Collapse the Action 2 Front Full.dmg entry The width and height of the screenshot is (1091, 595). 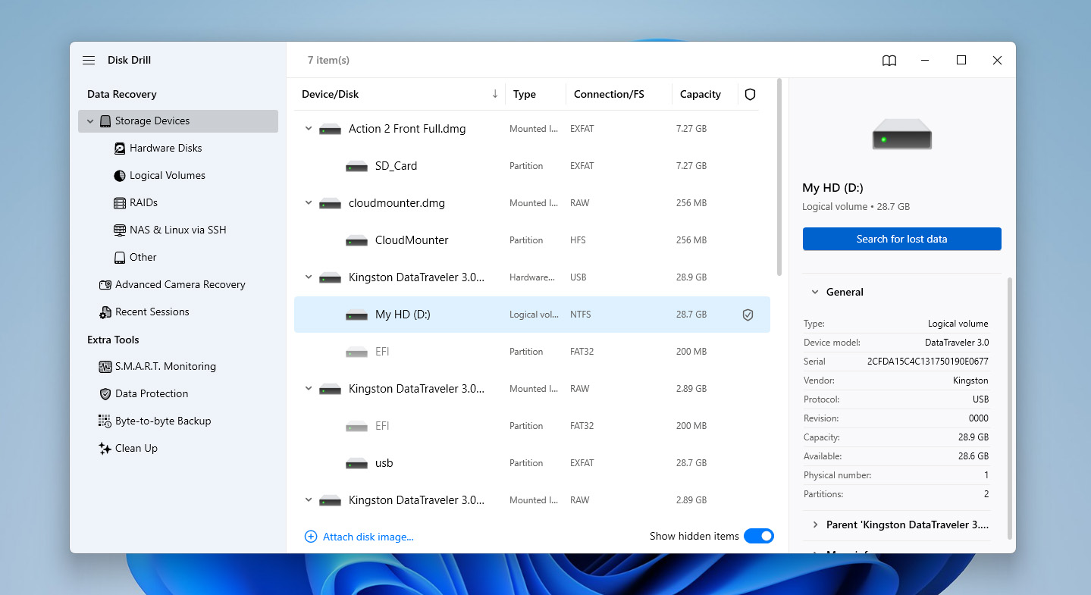click(308, 129)
